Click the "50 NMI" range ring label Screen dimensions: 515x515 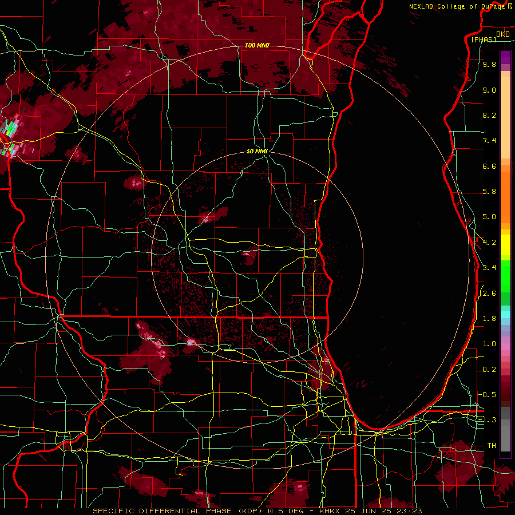[x=257, y=151]
